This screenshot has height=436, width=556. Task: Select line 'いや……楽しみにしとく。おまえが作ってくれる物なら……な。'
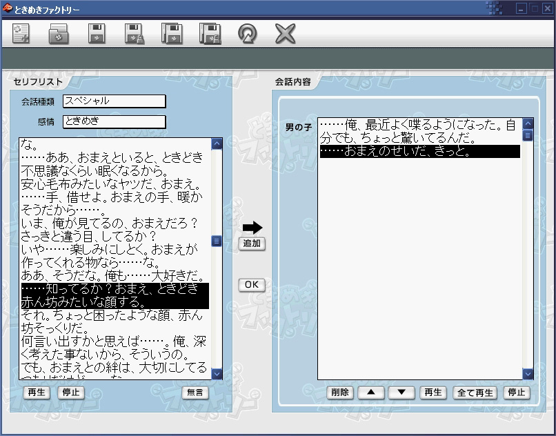pyautogui.click(x=115, y=257)
